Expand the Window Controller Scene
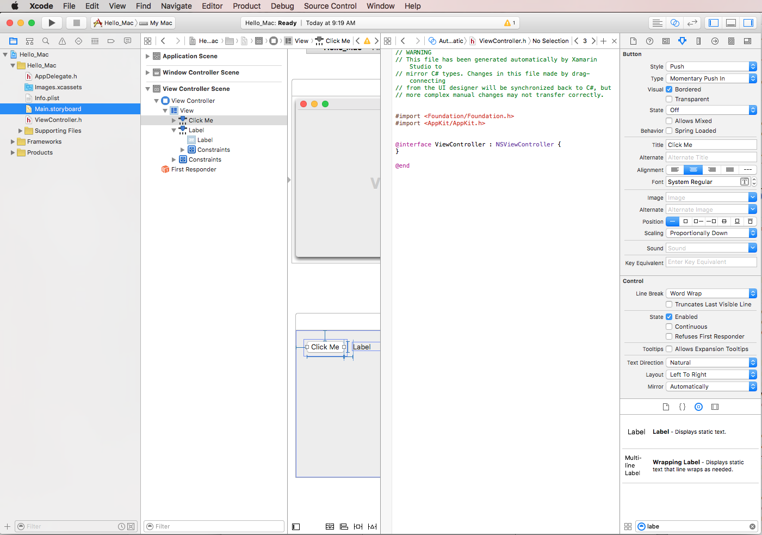The height and width of the screenshot is (535, 762). 147,72
